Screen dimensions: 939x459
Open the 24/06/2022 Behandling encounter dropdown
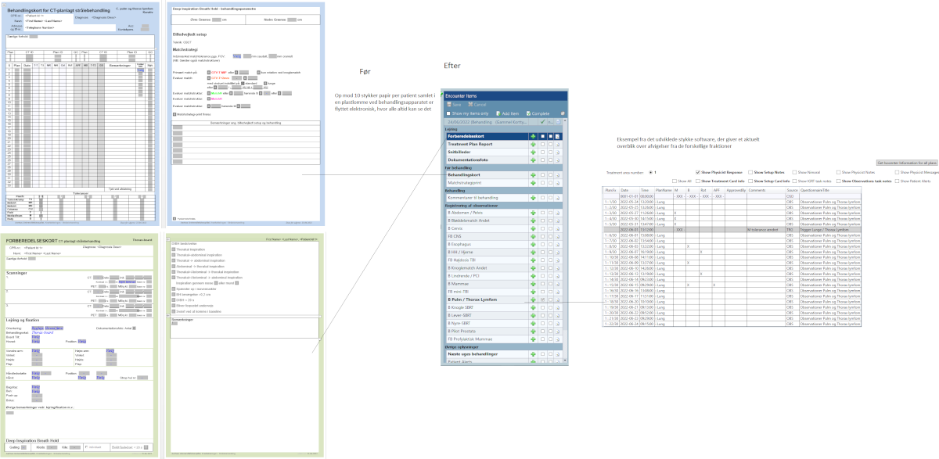click(x=485, y=122)
